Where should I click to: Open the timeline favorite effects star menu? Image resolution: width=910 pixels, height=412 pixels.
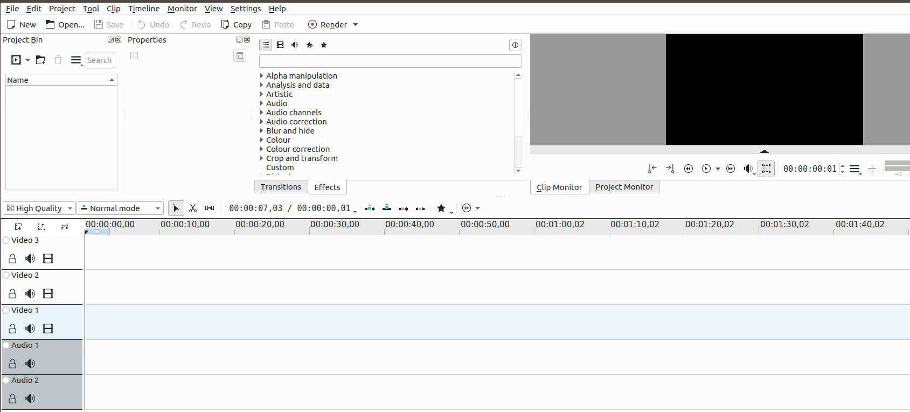coord(443,208)
